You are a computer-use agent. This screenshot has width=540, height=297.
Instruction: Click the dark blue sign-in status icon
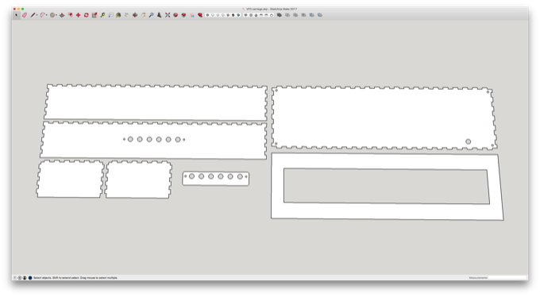(x=30, y=278)
